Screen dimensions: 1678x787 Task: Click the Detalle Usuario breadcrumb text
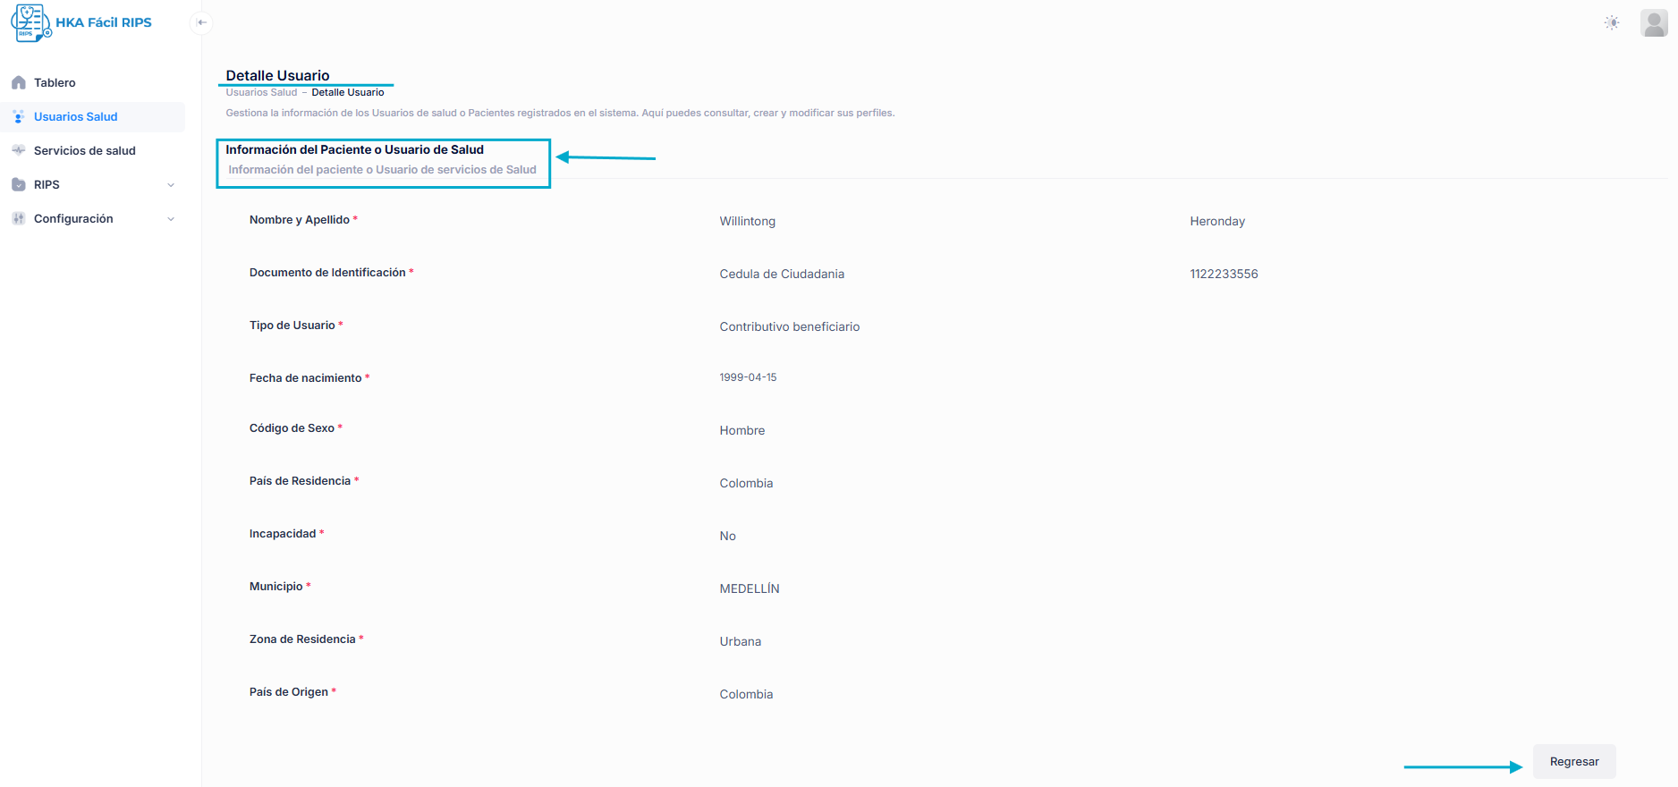tap(347, 93)
